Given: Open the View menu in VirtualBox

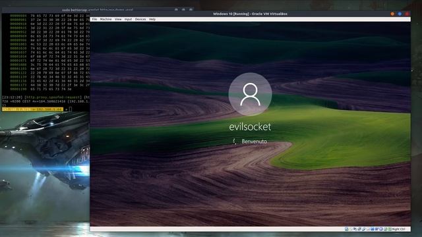Looking at the screenshot, I should tap(118, 19).
